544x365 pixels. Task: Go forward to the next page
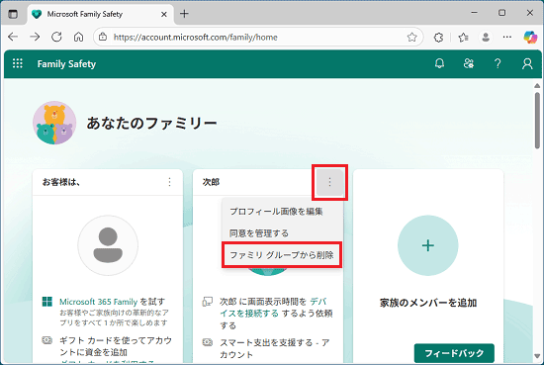35,37
